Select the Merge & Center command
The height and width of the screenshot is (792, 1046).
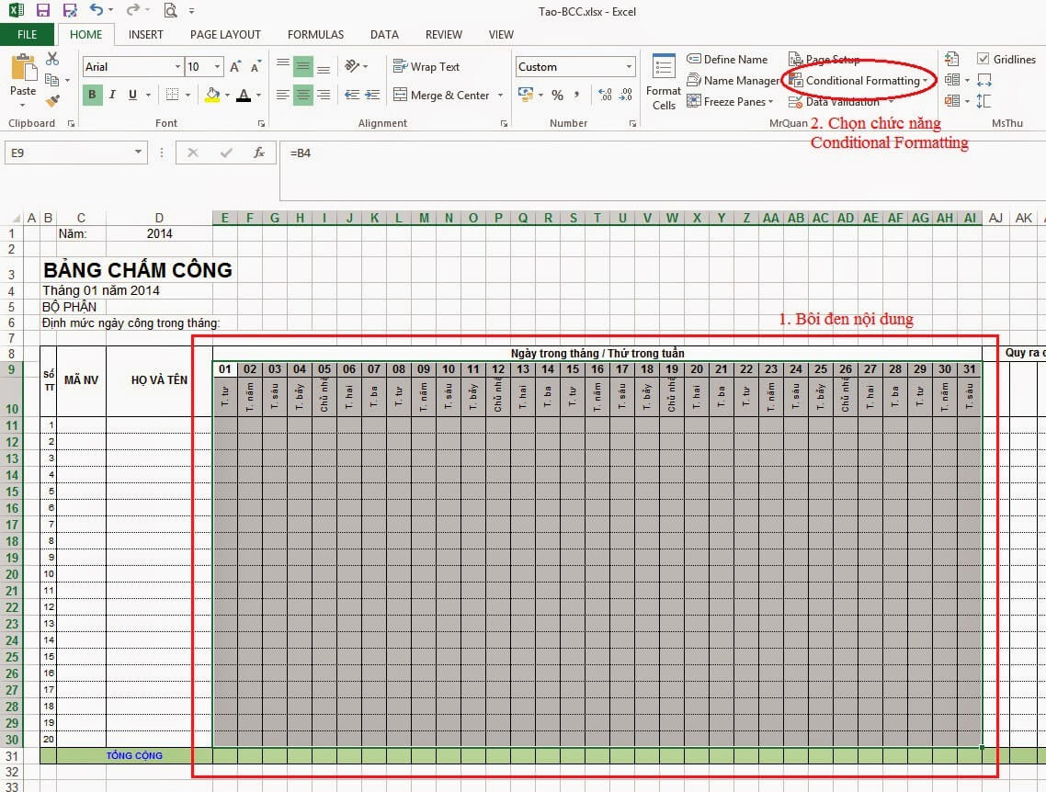[x=447, y=95]
